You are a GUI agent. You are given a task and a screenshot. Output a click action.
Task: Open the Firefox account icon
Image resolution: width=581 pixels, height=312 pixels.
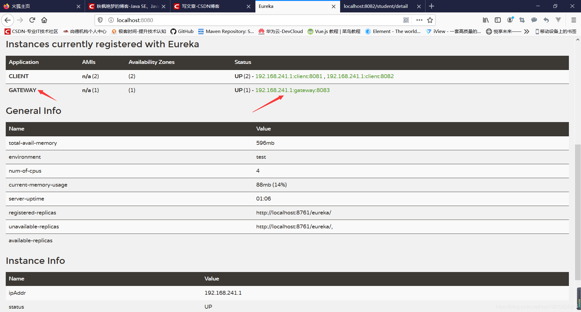click(510, 20)
